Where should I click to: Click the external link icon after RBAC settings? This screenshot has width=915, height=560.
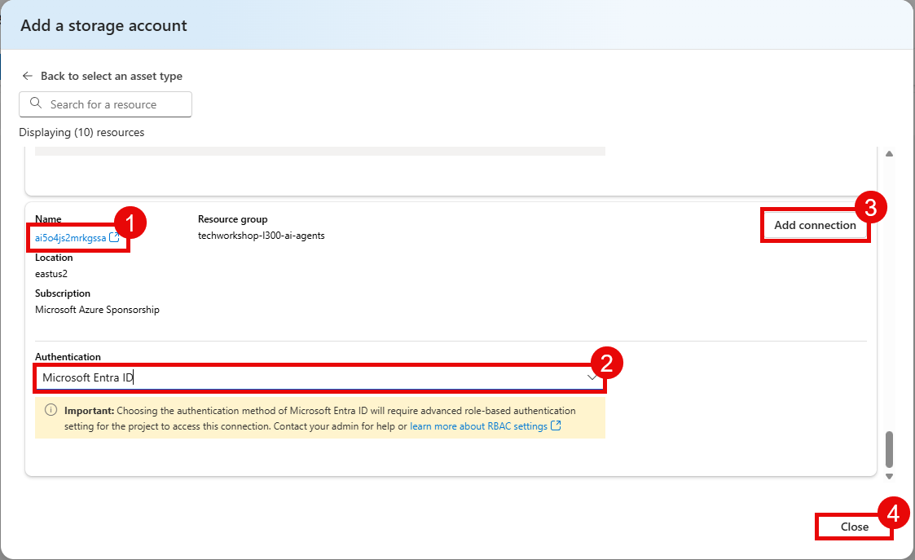[556, 426]
